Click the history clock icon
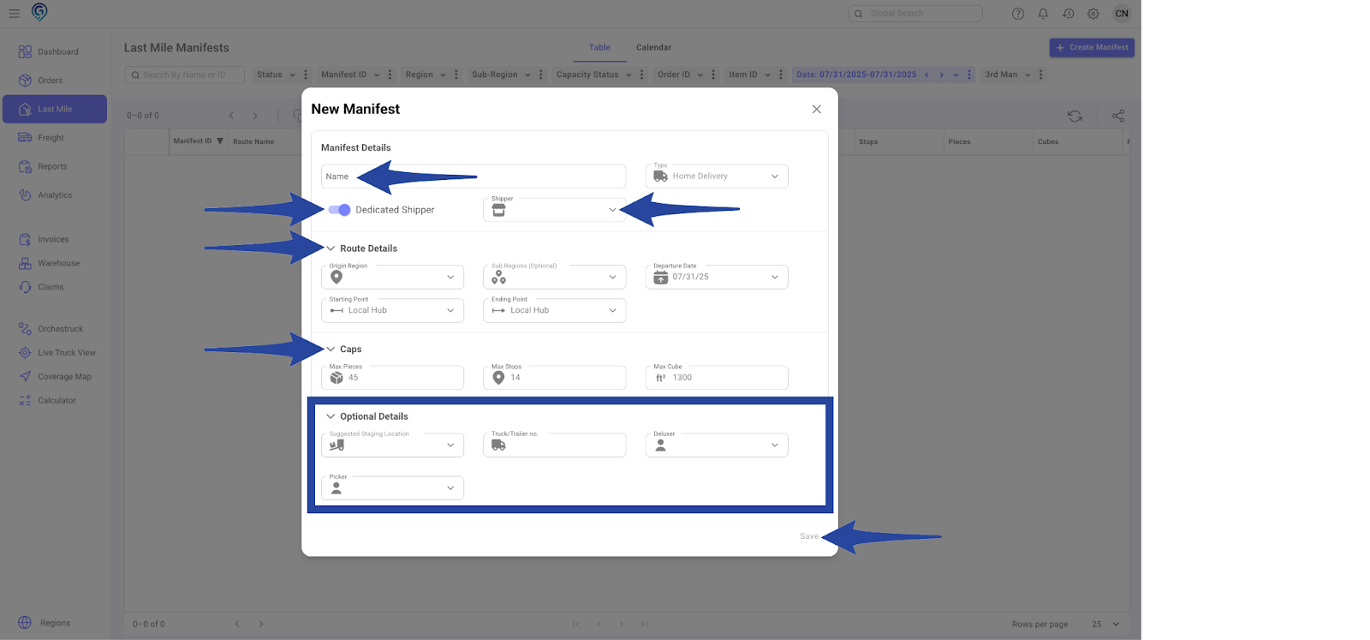The height and width of the screenshot is (640, 1370). click(x=1069, y=14)
